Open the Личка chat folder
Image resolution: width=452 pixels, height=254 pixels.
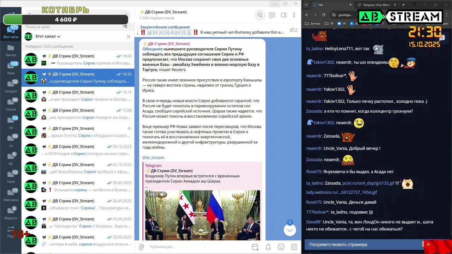[11, 50]
